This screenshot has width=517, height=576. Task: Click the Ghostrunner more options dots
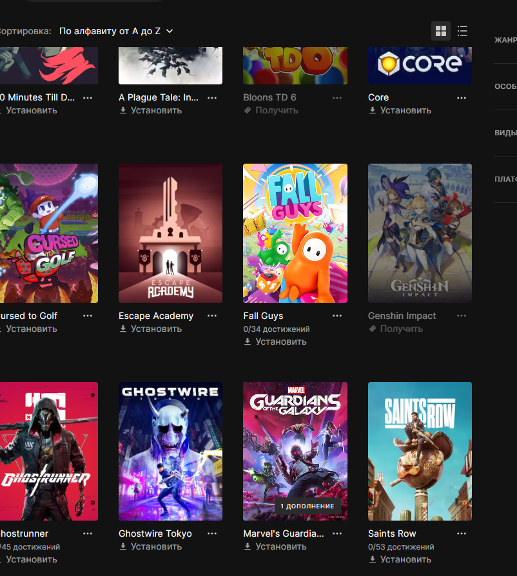coord(88,533)
